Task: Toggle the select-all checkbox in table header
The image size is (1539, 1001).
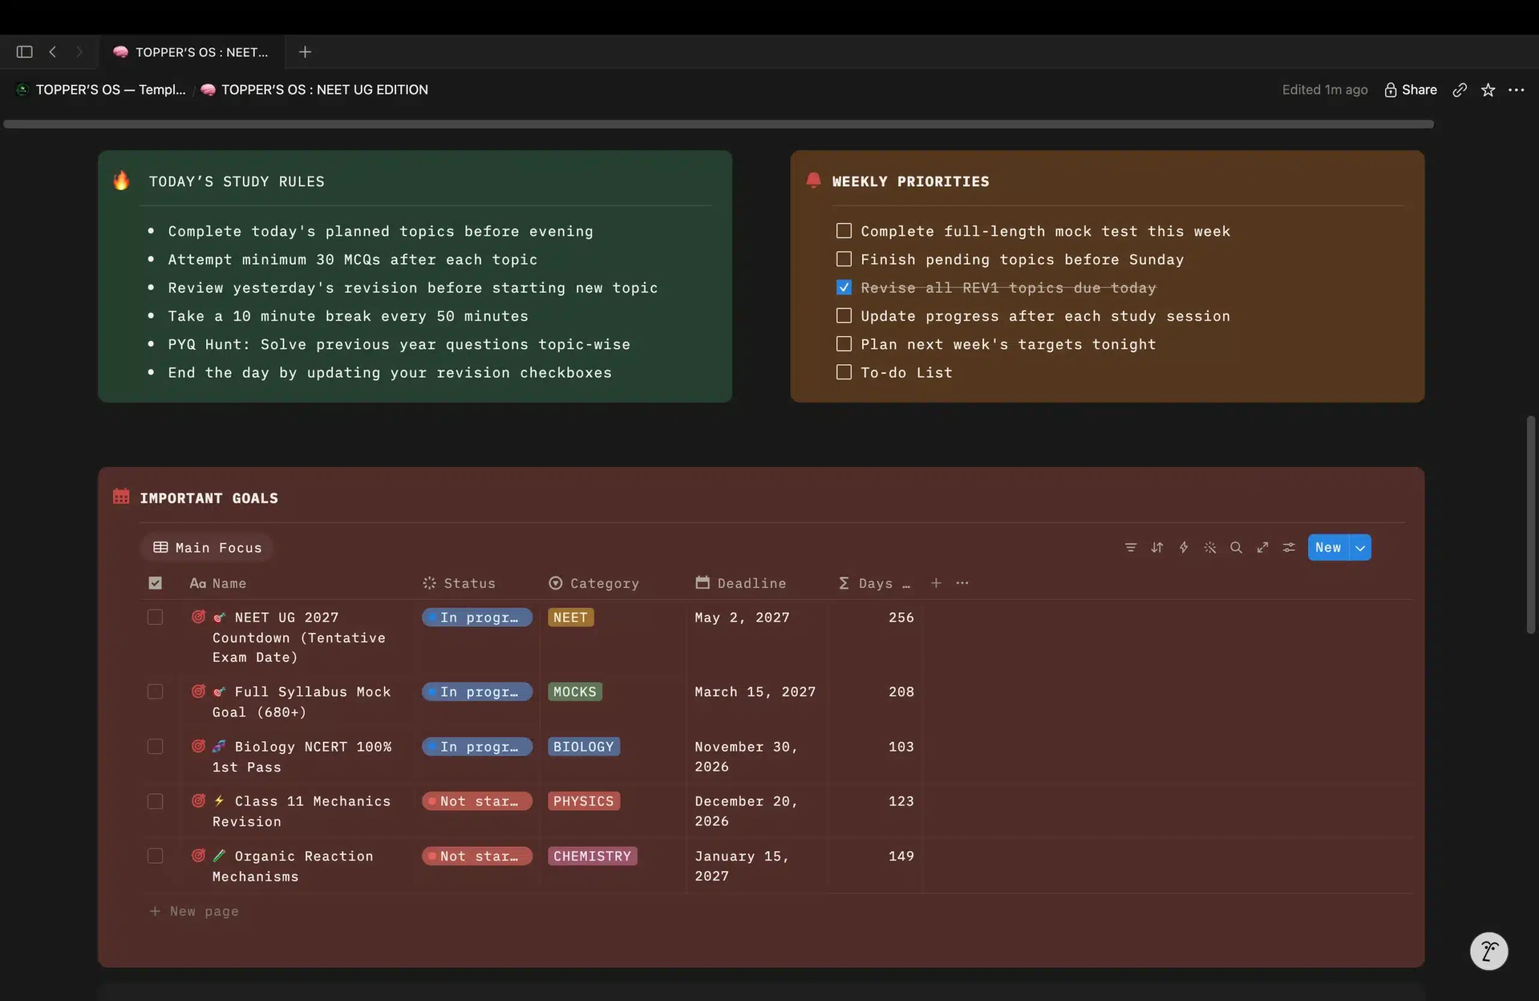Action: click(155, 583)
